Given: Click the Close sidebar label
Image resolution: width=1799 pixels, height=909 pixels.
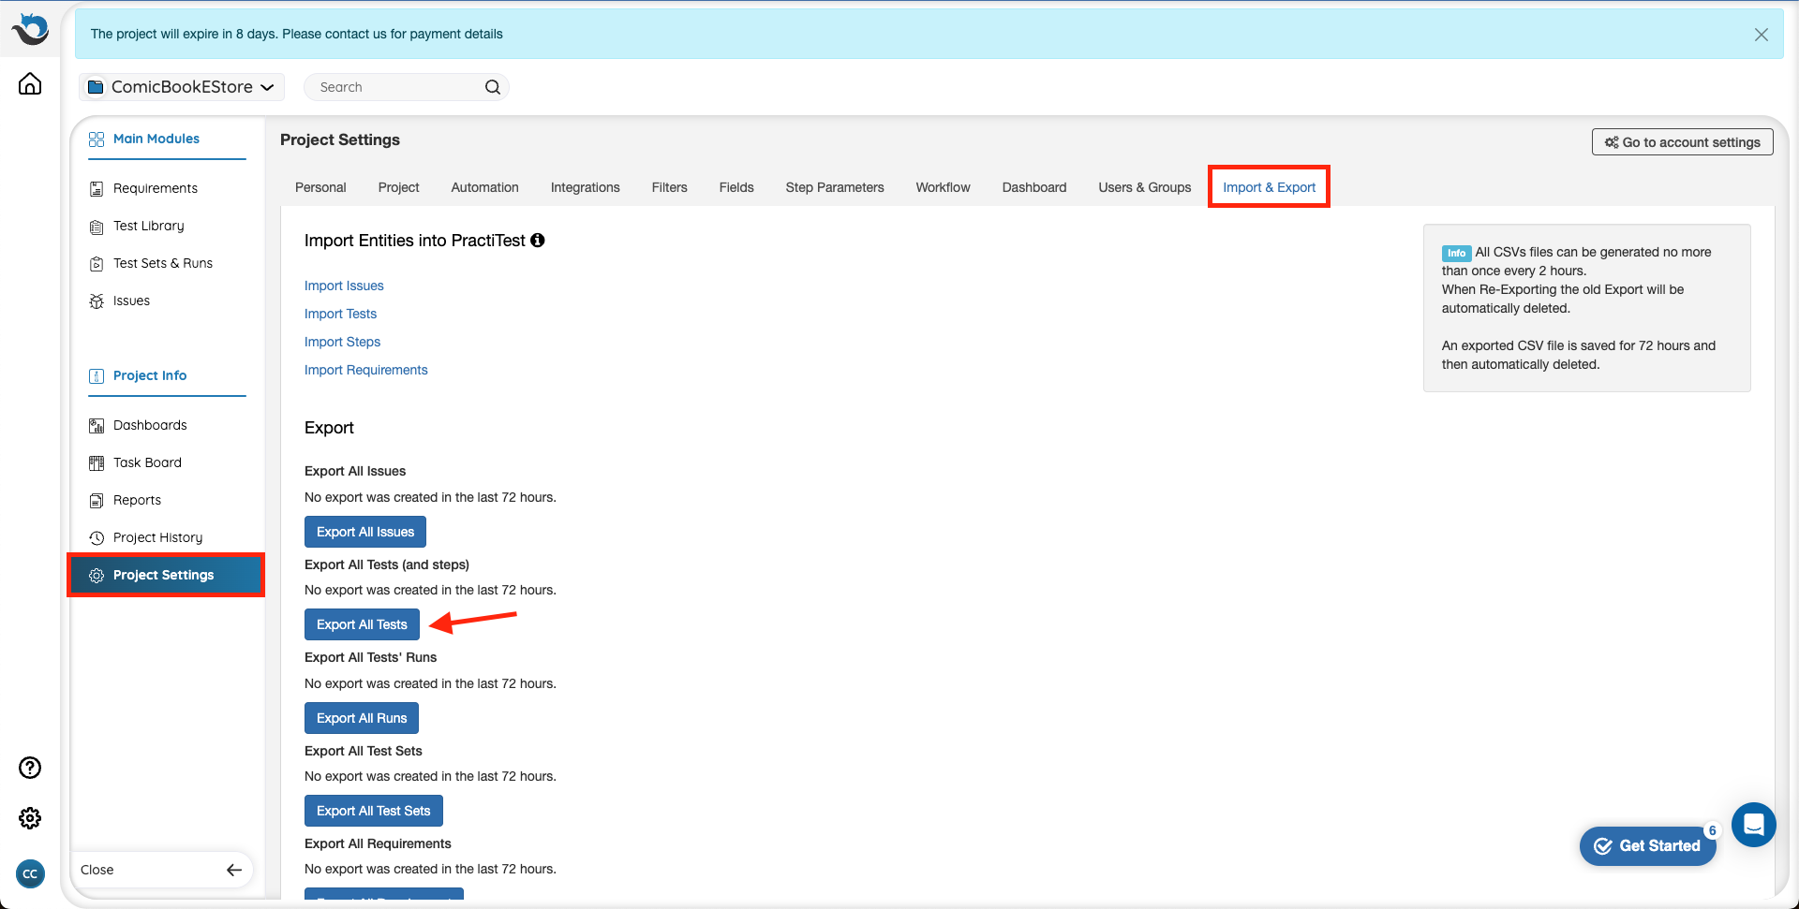Looking at the screenshot, I should tap(97, 870).
